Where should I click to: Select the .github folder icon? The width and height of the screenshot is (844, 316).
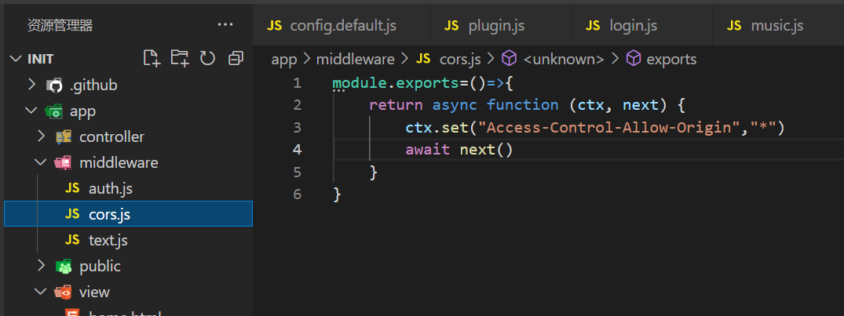54,85
